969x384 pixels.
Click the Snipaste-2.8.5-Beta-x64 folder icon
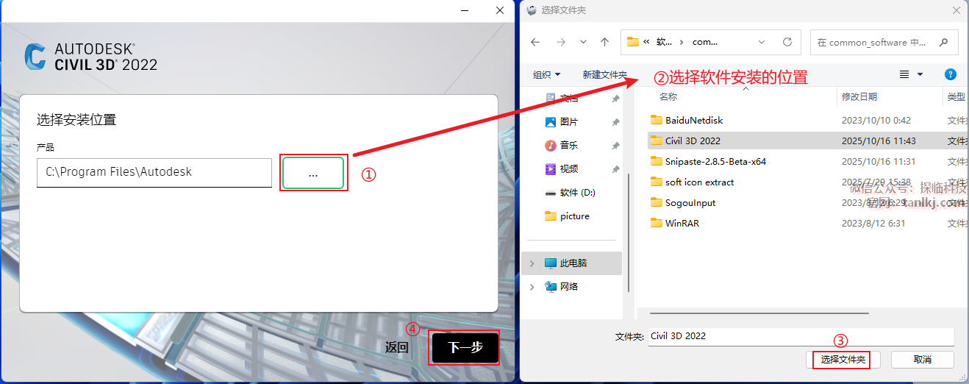click(657, 161)
